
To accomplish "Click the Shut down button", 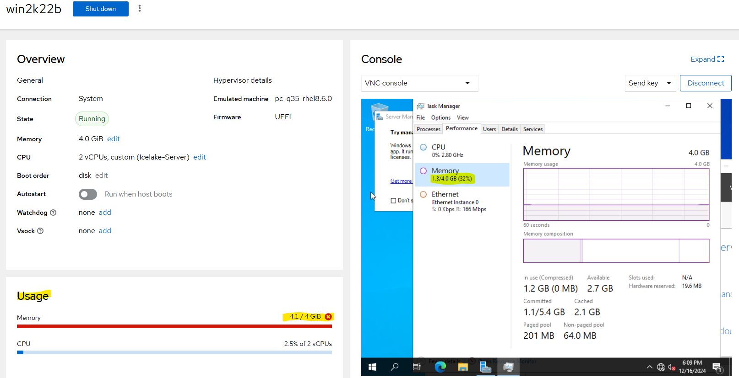I will click(x=101, y=9).
